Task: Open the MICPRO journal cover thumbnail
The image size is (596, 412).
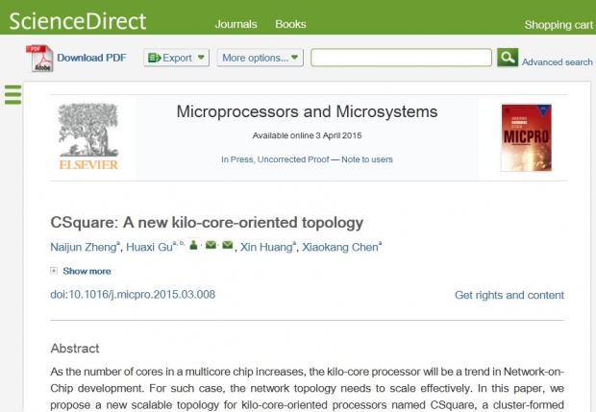Action: tap(526, 137)
